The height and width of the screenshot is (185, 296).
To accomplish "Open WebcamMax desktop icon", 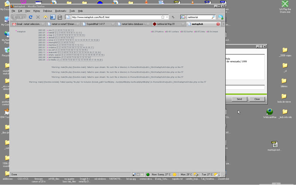I will [x=270, y=112].
